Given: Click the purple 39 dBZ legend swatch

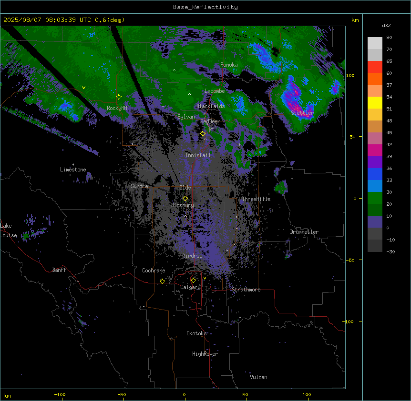Looking at the screenshot, I should [375, 162].
